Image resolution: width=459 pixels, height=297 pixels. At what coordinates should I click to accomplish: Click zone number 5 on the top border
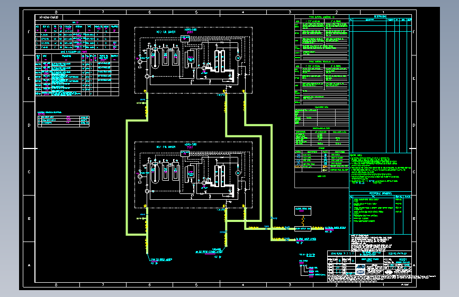[196, 12]
